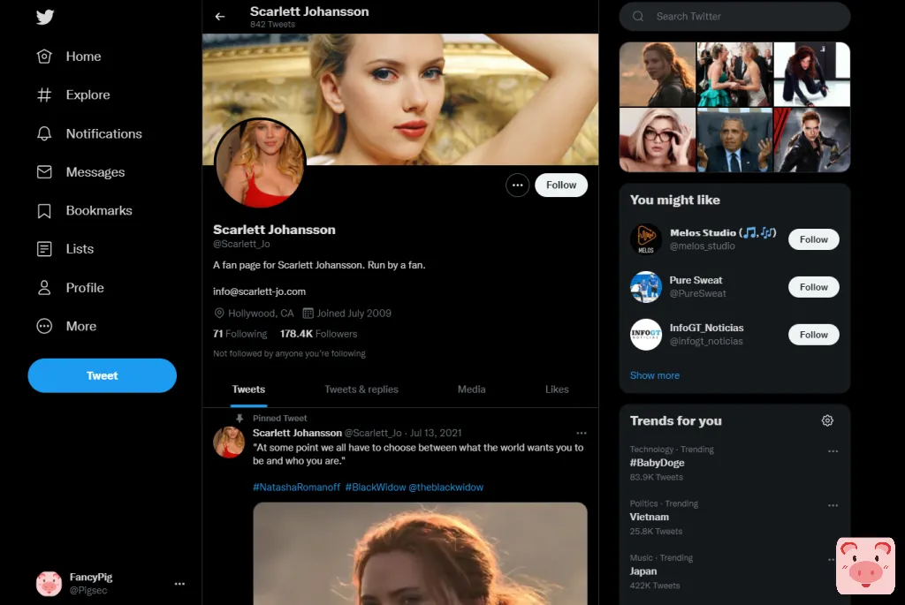Image resolution: width=905 pixels, height=605 pixels.
Task: Open options for Vietnam trend
Action: 833,505
